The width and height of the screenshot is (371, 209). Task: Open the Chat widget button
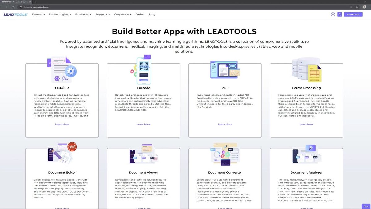tap(366, 206)
